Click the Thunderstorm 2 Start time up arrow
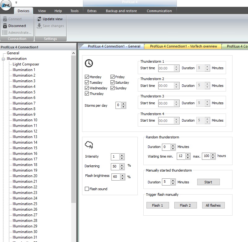248x242 pixels. [x=176, y=84]
